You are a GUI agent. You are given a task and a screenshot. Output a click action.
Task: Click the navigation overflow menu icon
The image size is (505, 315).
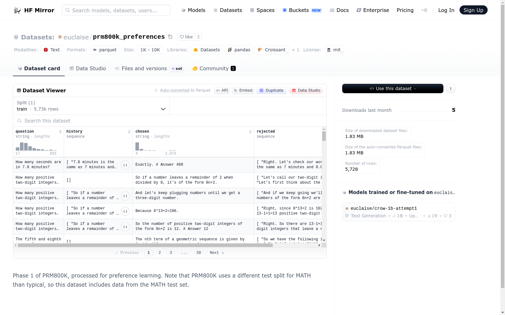(425, 10)
